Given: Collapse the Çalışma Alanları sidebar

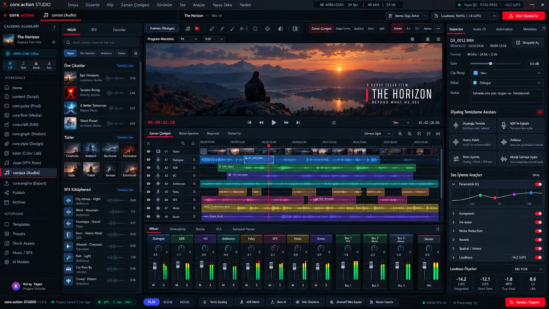Looking at the screenshot, I should pyautogui.click(x=55, y=27).
